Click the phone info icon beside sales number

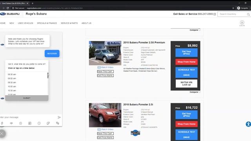215,14
